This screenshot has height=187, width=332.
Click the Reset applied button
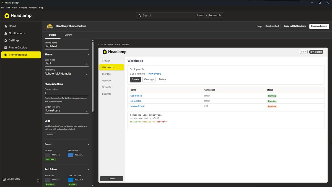pos(272,26)
